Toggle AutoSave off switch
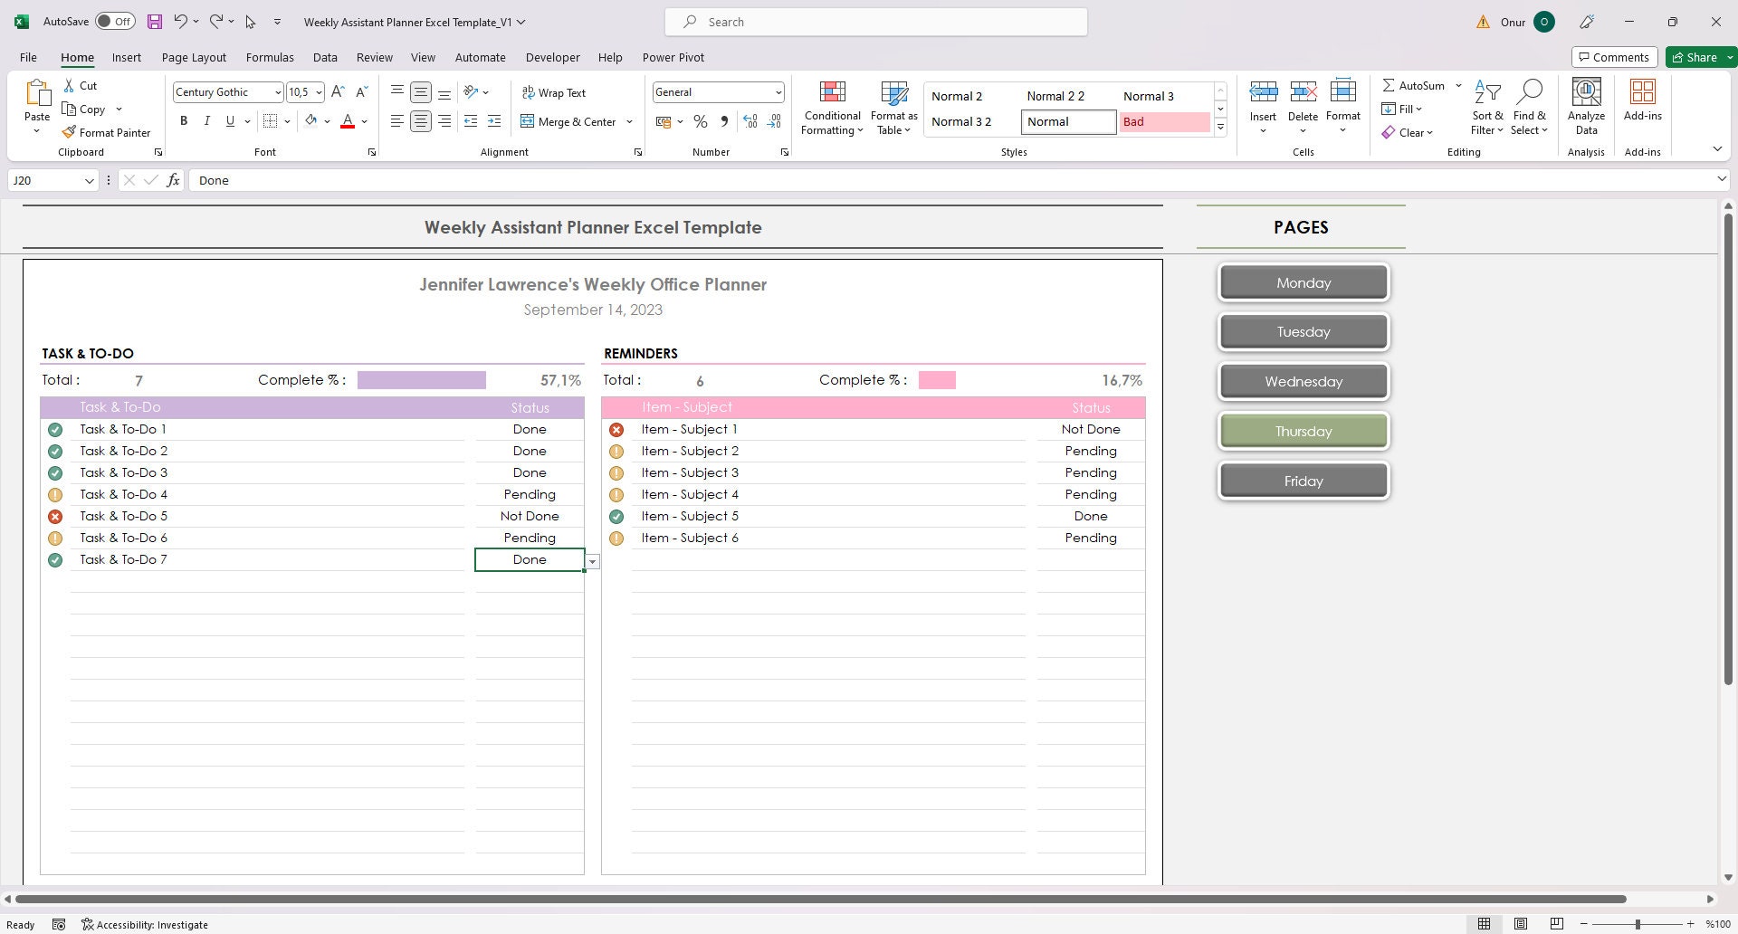The width and height of the screenshot is (1738, 934). click(115, 20)
